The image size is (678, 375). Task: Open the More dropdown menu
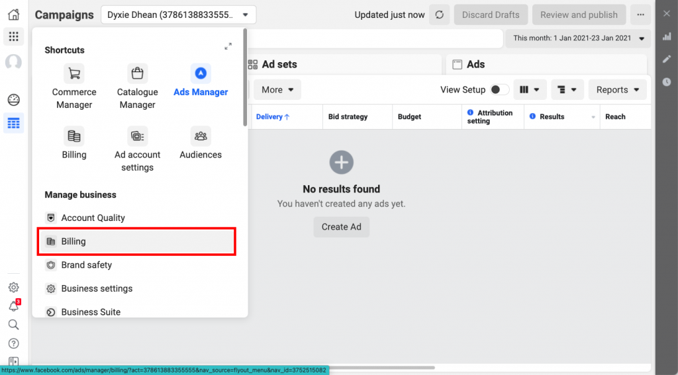[x=277, y=90]
